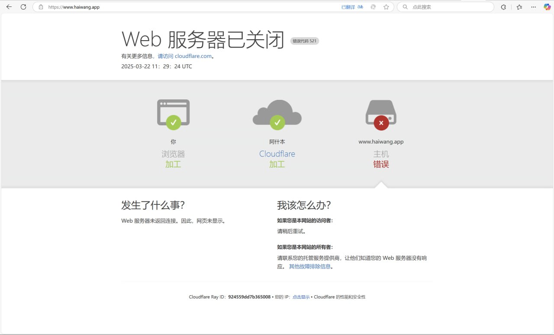Image resolution: width=554 pixels, height=335 pixels.
Task: Launch Copilot from the toolbar icon
Action: (x=547, y=7)
